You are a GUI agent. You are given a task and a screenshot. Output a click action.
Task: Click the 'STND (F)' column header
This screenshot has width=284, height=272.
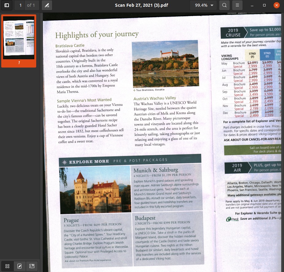click(x=252, y=55)
